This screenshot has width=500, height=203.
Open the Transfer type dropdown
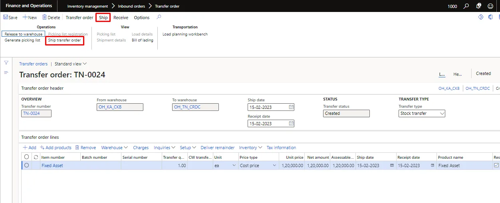(442, 113)
